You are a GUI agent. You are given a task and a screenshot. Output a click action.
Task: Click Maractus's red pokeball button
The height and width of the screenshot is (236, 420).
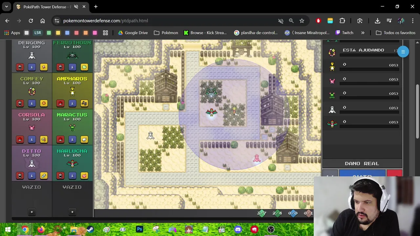point(60,140)
